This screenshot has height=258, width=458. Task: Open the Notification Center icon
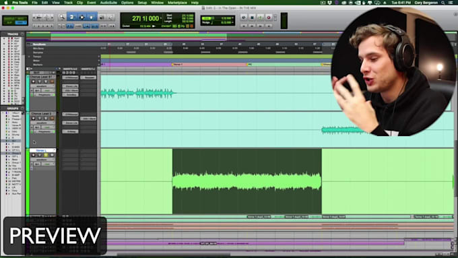coord(451,3)
